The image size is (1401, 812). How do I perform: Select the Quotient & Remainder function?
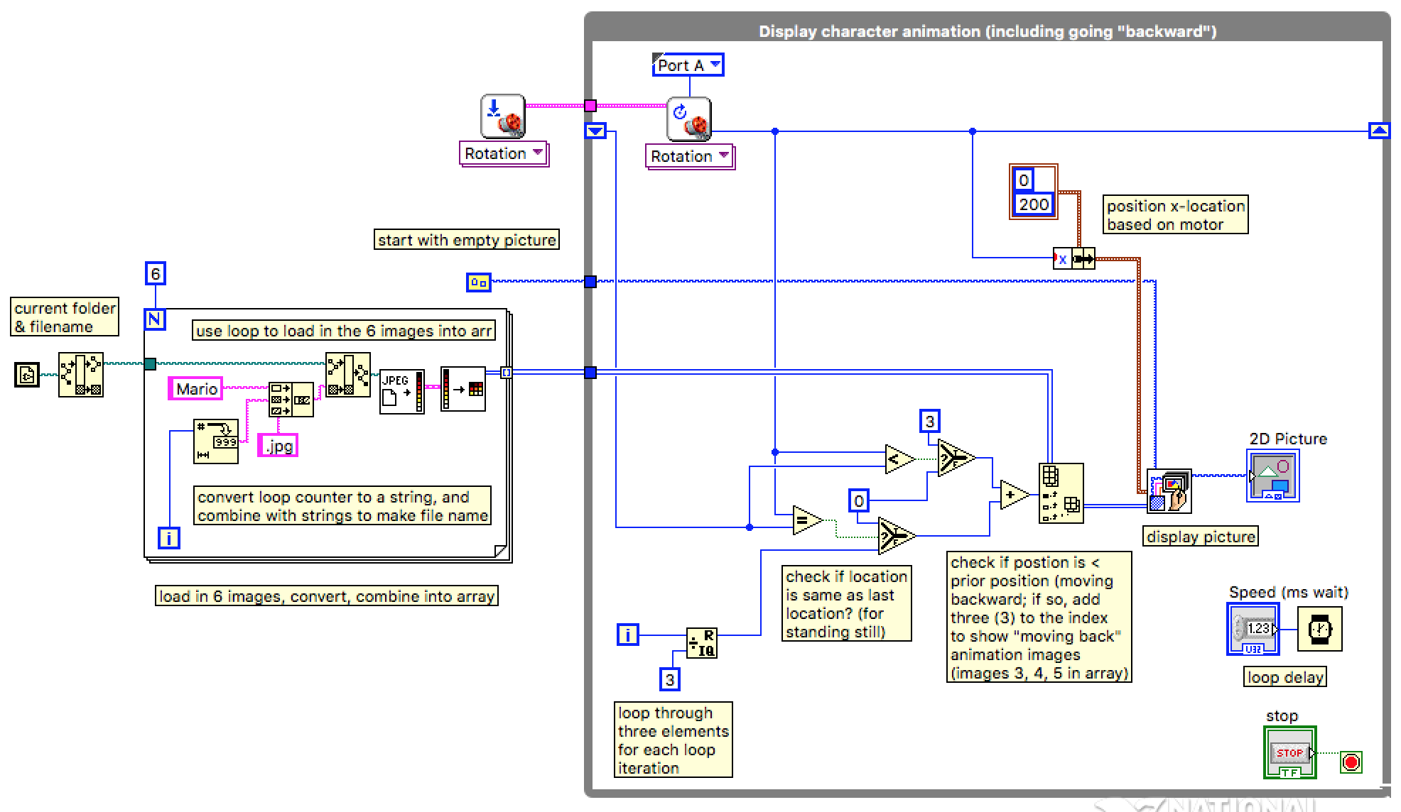tap(702, 644)
